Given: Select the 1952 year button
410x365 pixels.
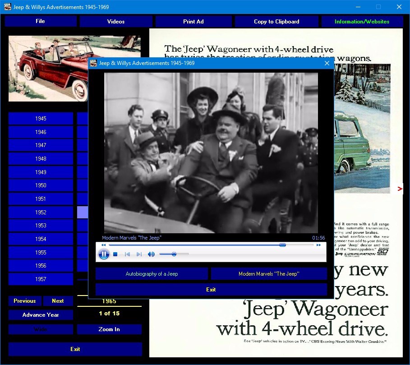Looking at the screenshot, I should [x=41, y=213].
